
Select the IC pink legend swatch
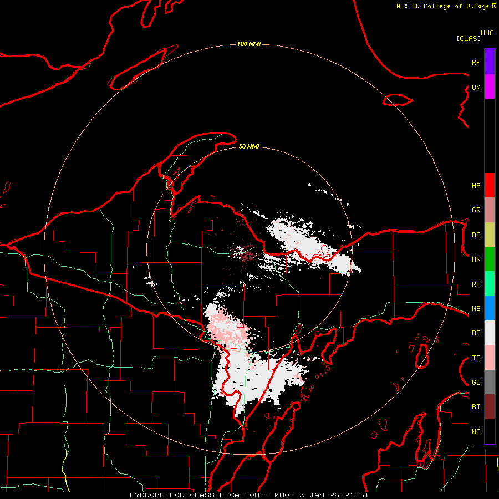click(x=490, y=358)
